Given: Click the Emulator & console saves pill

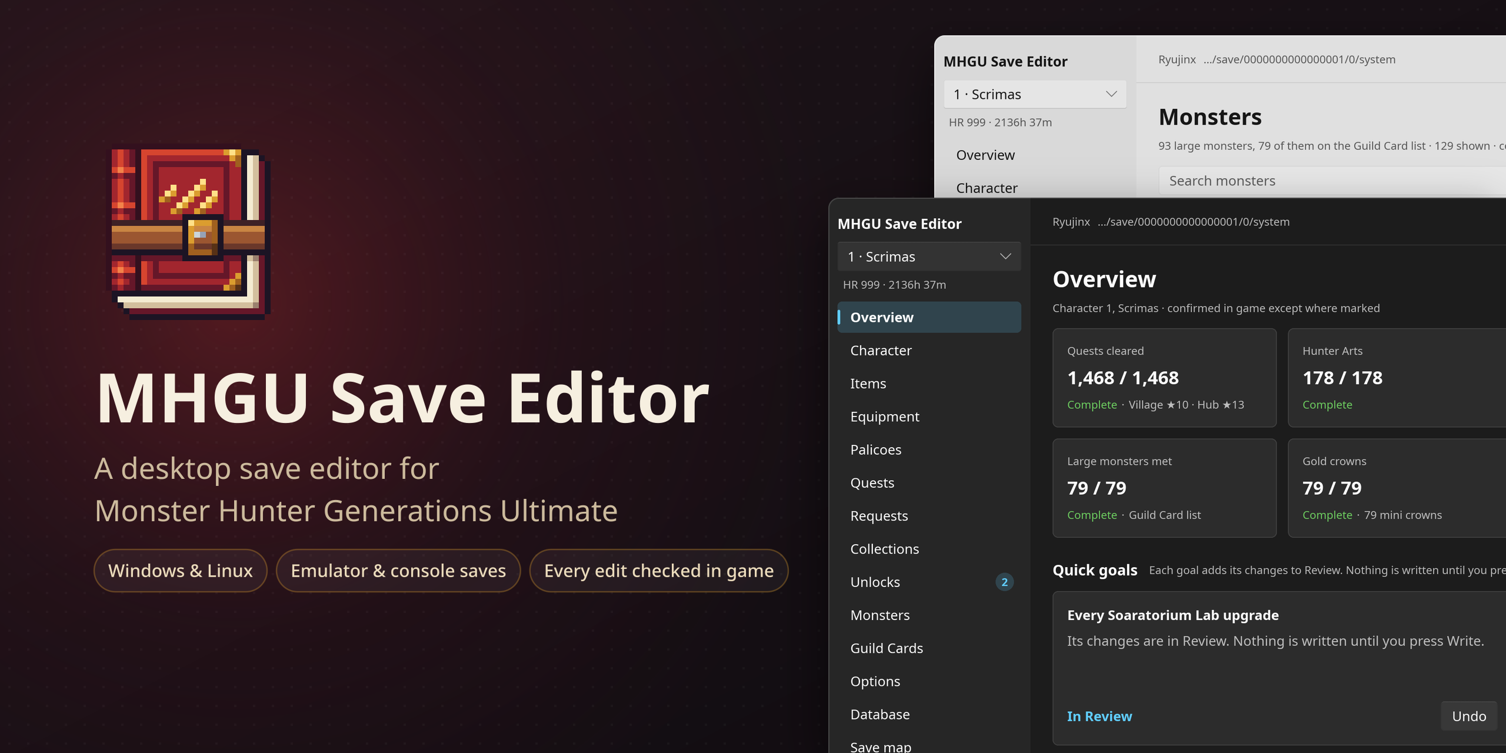Looking at the screenshot, I should (398, 571).
